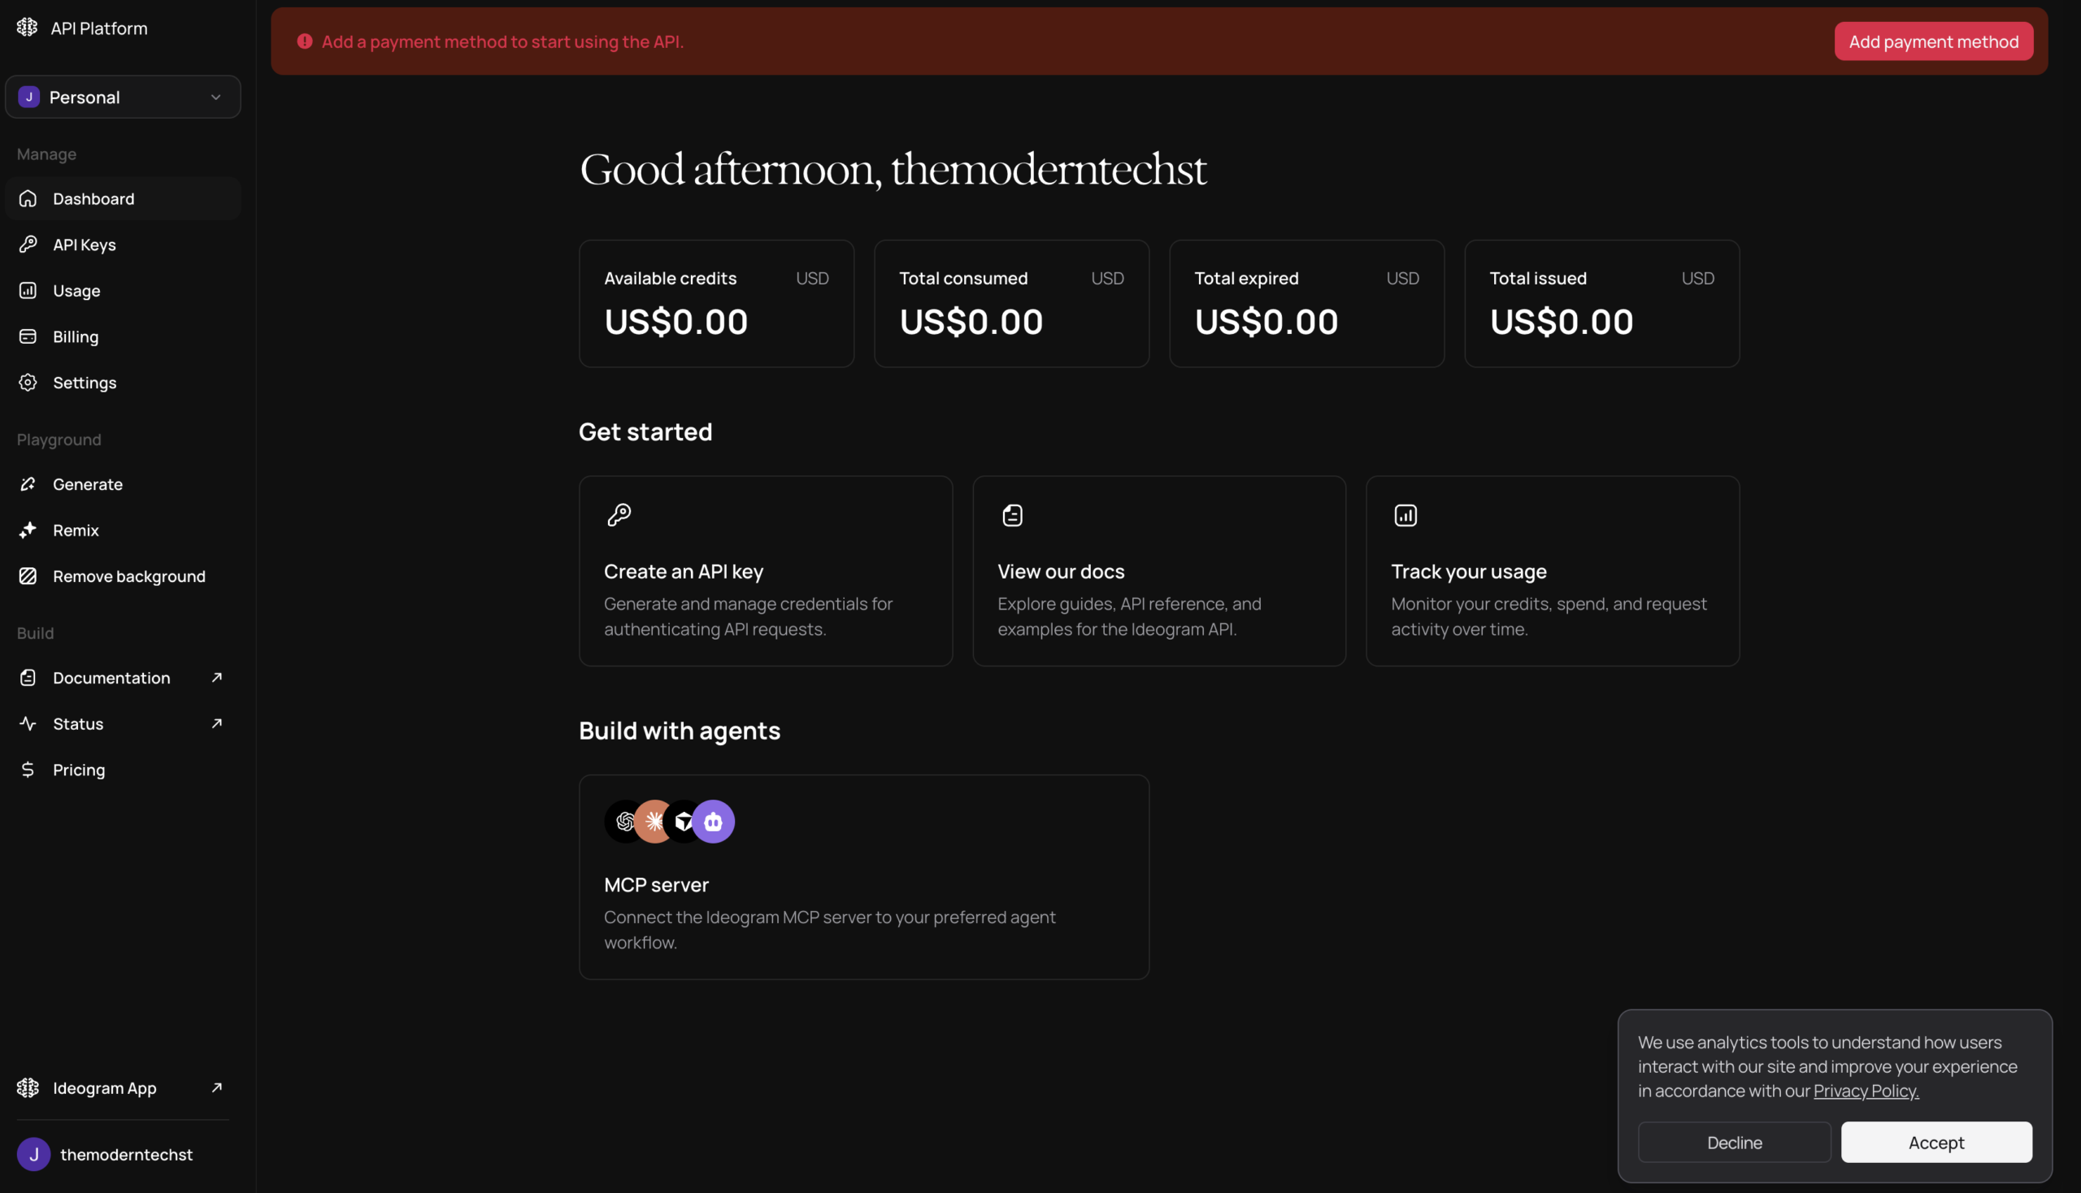Click the chart icon in the Track your usage card

click(x=1405, y=514)
